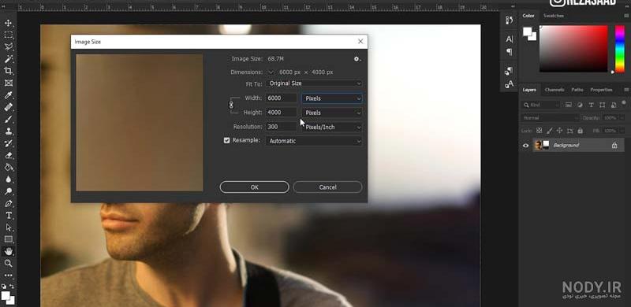Open the History panel icon
631x307 pixels.
[x=510, y=20]
